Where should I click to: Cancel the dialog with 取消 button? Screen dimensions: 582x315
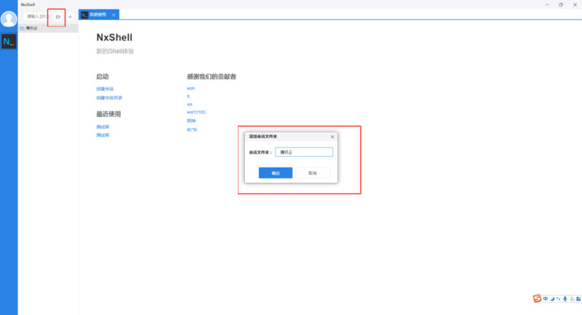click(x=312, y=173)
